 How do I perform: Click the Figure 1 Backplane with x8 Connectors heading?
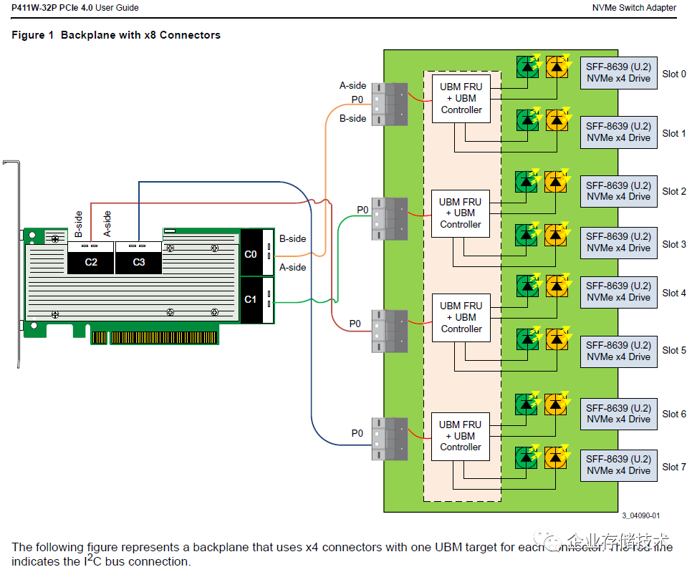coord(116,35)
